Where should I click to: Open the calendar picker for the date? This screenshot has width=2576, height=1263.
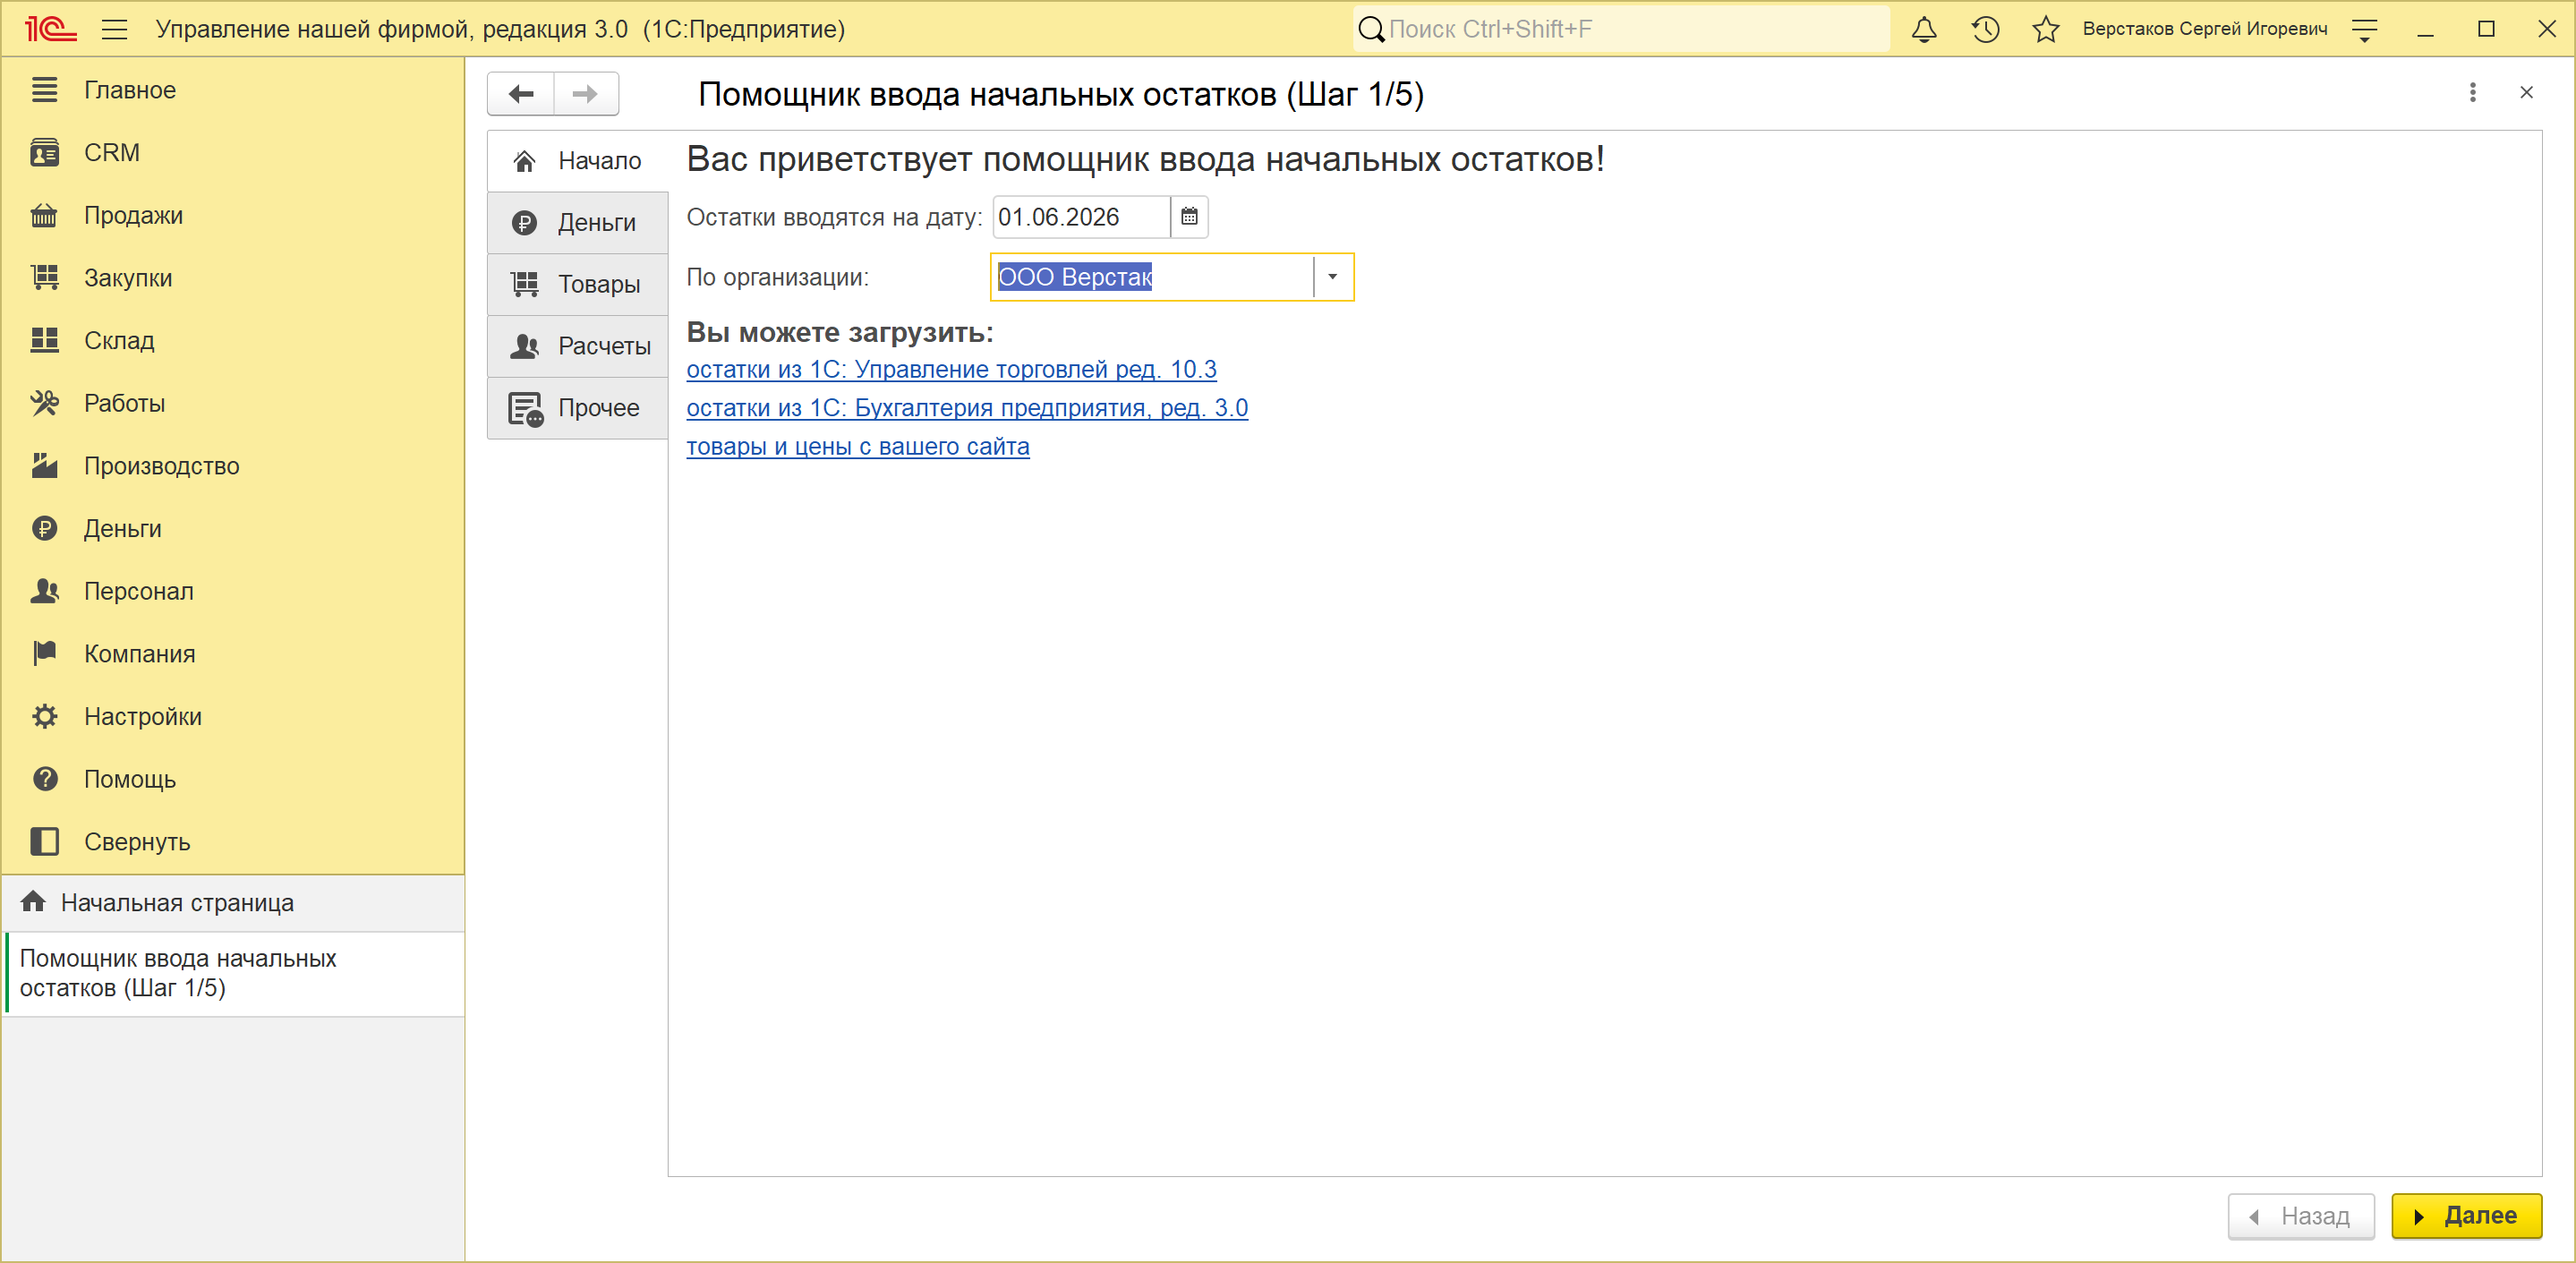(x=1189, y=217)
